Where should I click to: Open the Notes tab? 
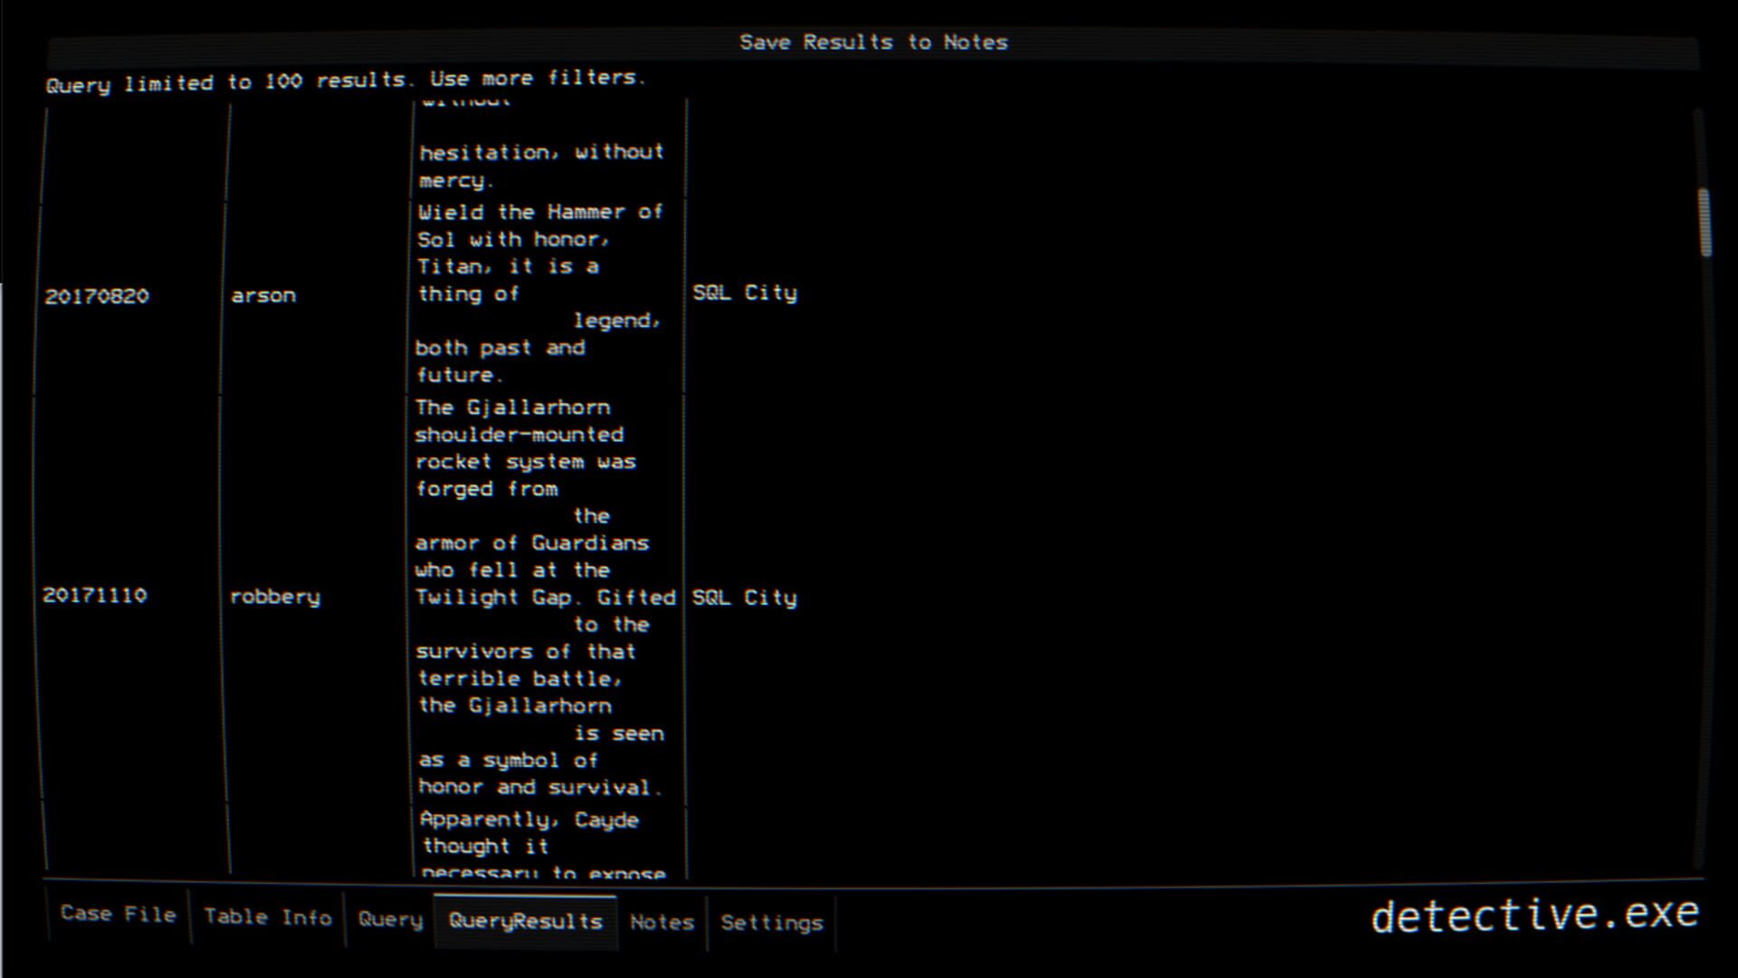[x=662, y=923]
